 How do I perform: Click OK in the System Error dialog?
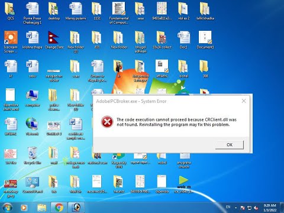point(230,145)
